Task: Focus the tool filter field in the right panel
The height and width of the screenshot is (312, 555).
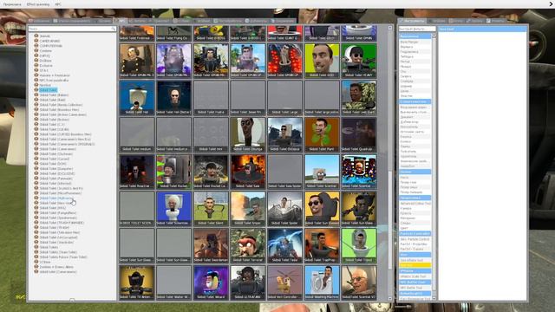Action: click(417, 29)
